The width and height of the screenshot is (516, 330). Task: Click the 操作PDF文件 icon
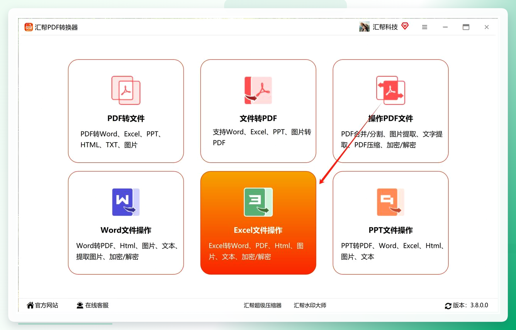click(x=390, y=90)
